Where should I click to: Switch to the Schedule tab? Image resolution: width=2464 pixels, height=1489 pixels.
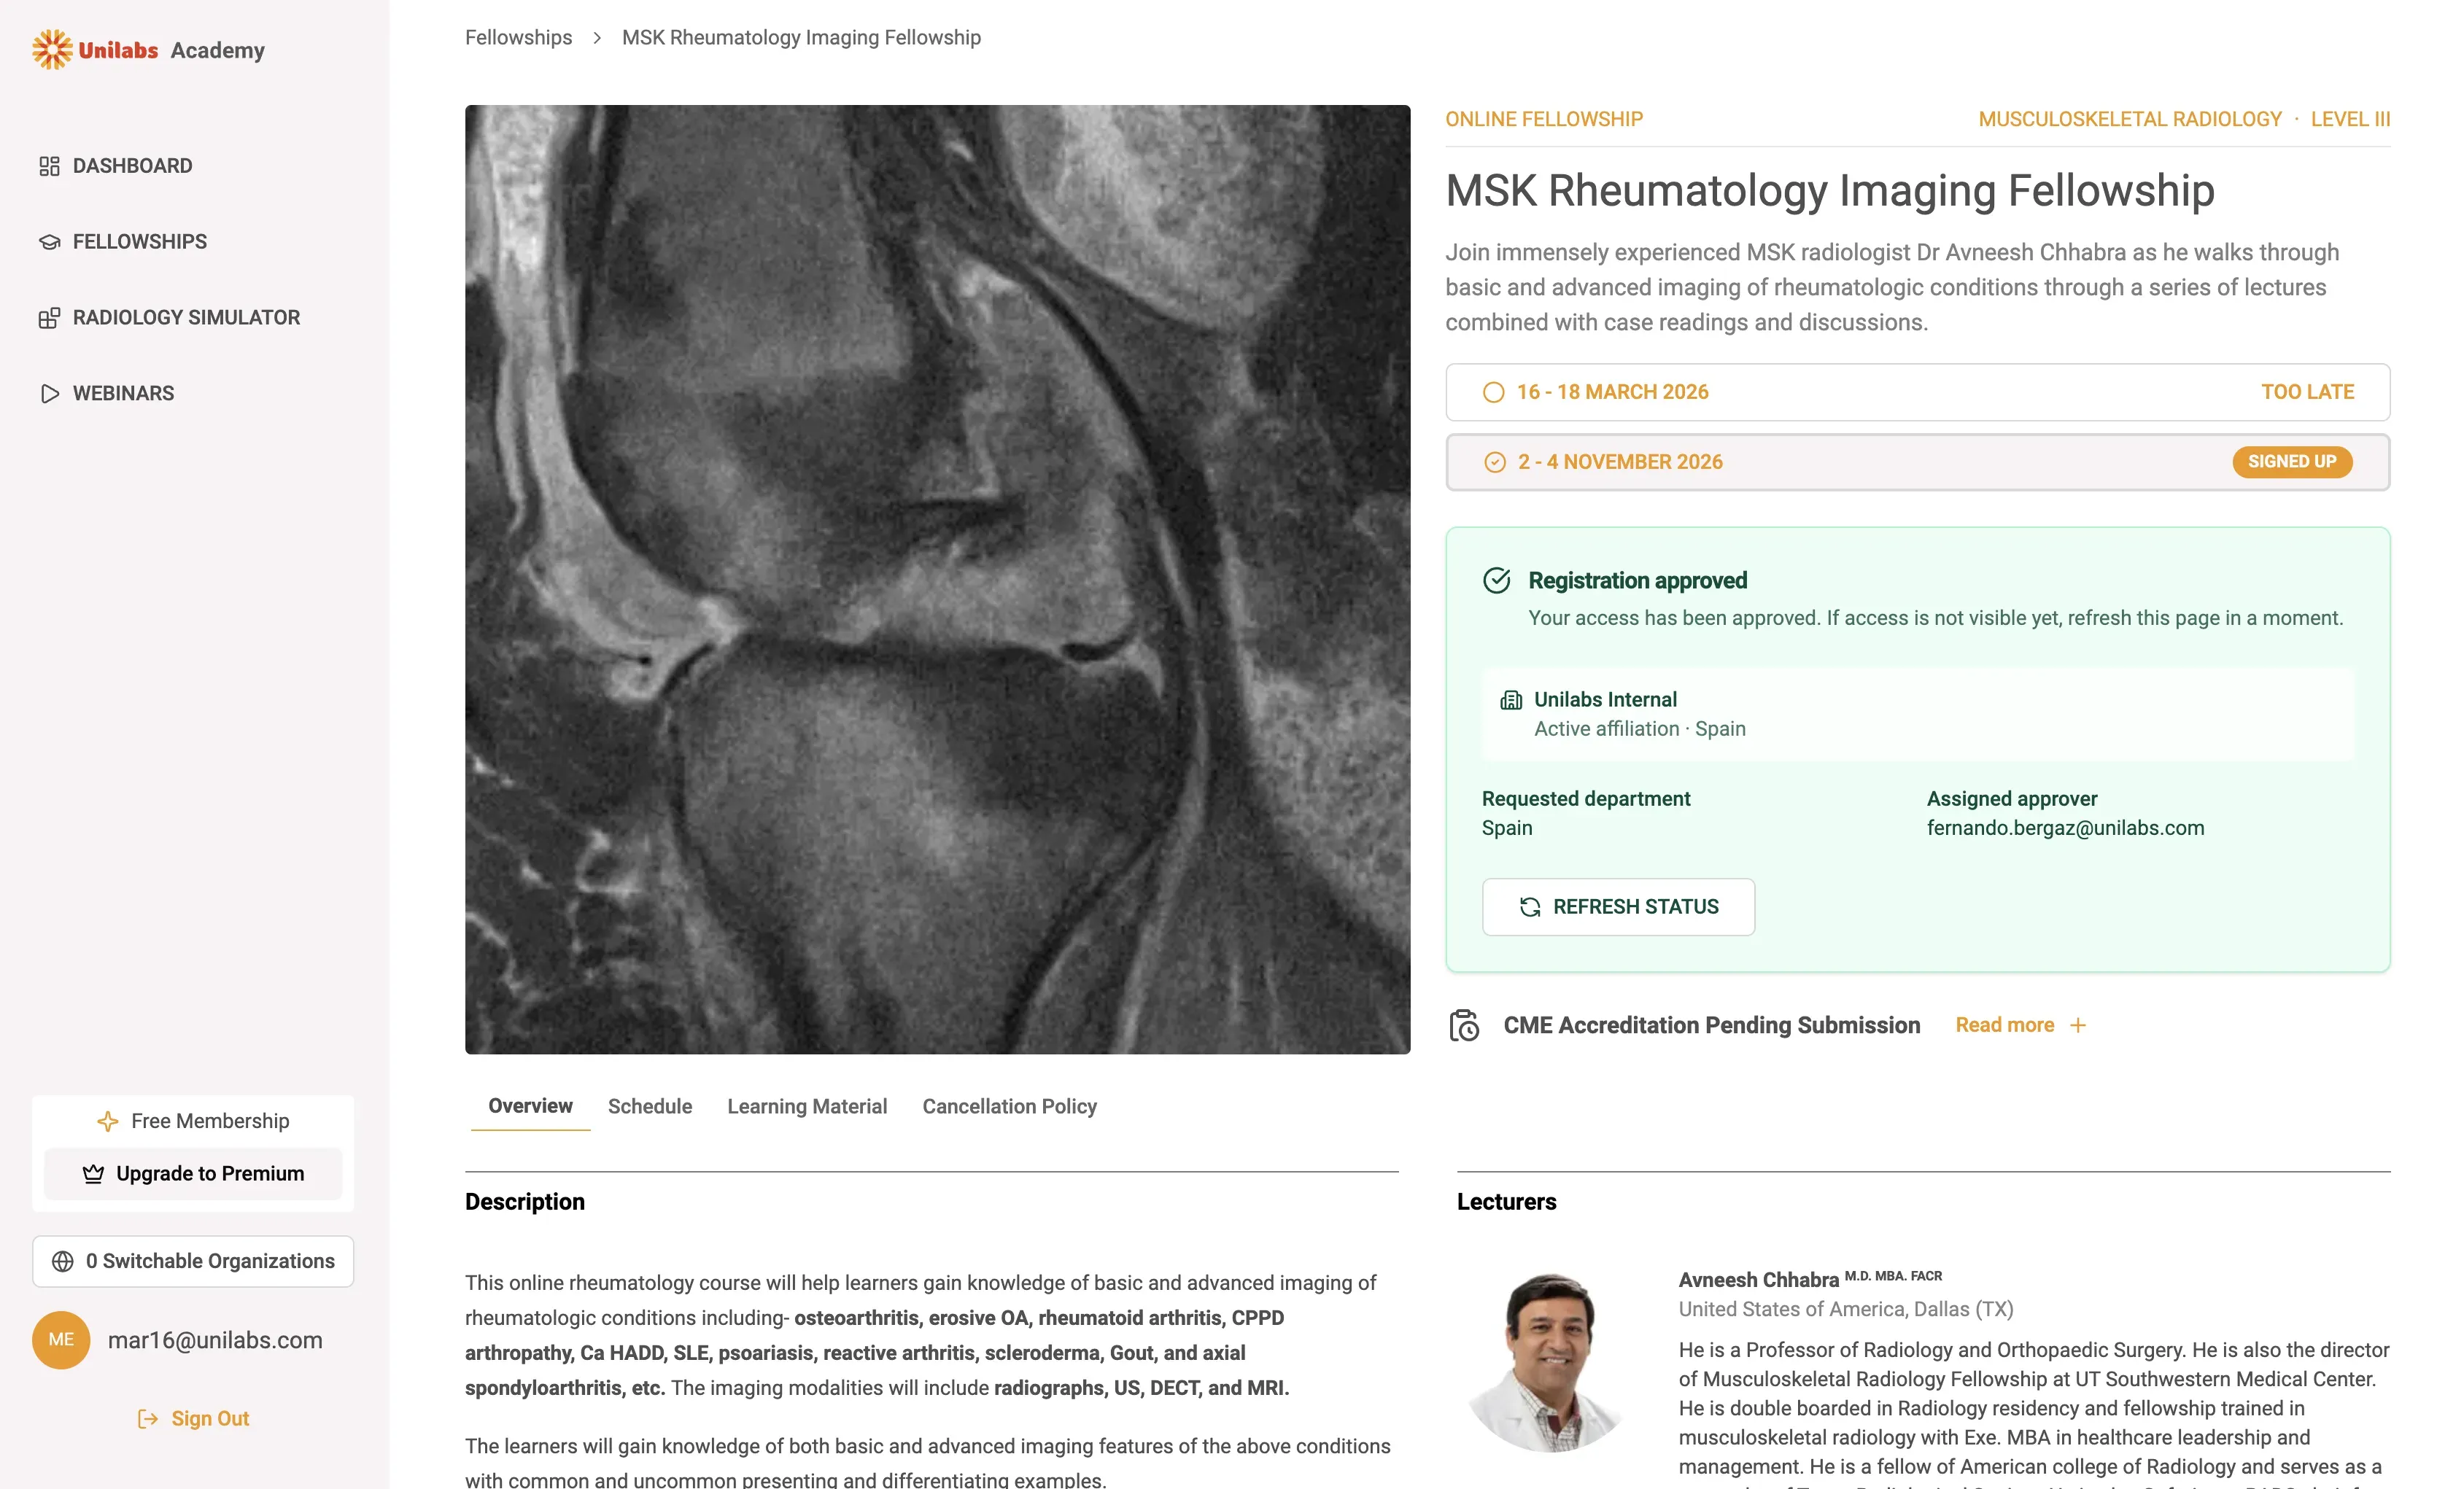coord(650,1106)
